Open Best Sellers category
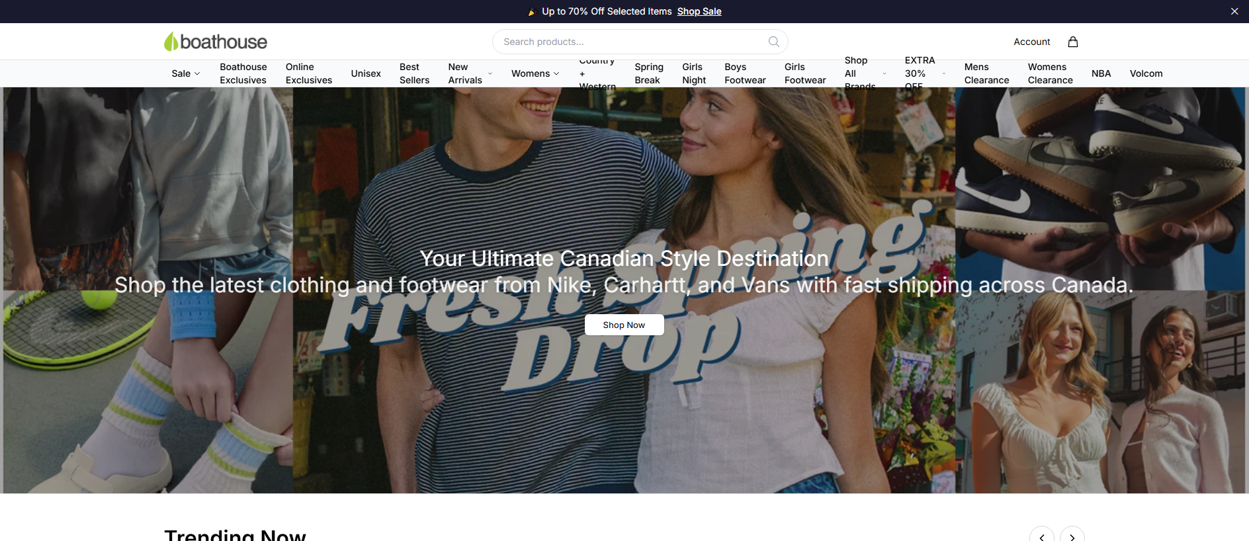The image size is (1249, 541). click(x=414, y=73)
